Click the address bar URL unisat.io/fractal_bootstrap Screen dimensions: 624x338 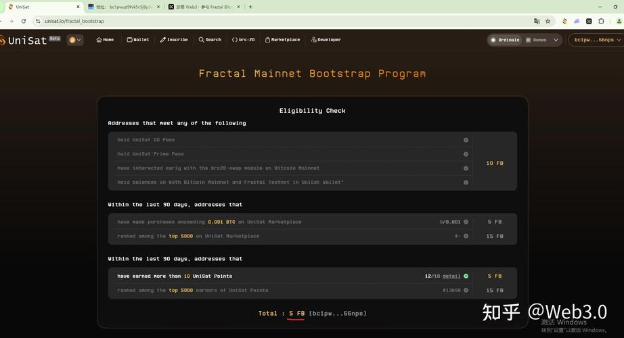coord(74,21)
